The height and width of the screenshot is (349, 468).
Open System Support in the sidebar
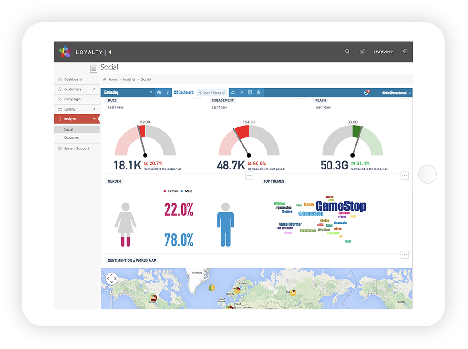(x=76, y=148)
